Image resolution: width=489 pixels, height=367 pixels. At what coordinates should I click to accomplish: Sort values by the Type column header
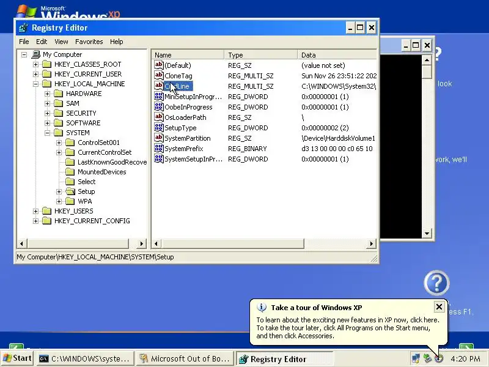coord(261,55)
